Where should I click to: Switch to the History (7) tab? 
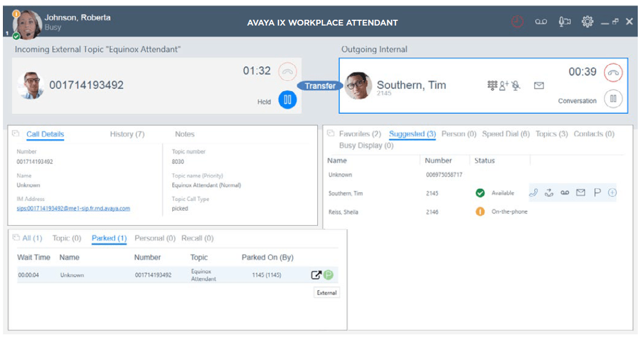click(x=127, y=134)
